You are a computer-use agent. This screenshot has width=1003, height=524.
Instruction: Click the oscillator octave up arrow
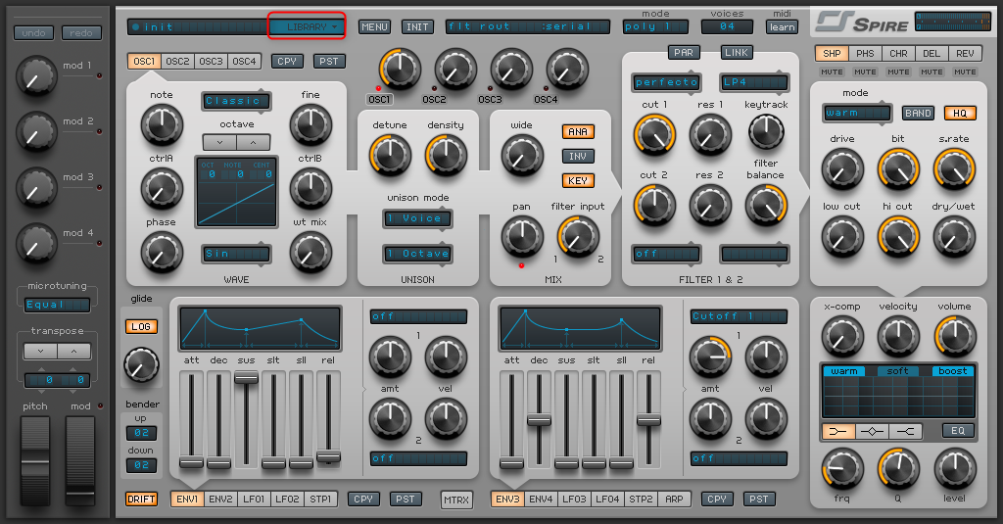(x=253, y=142)
